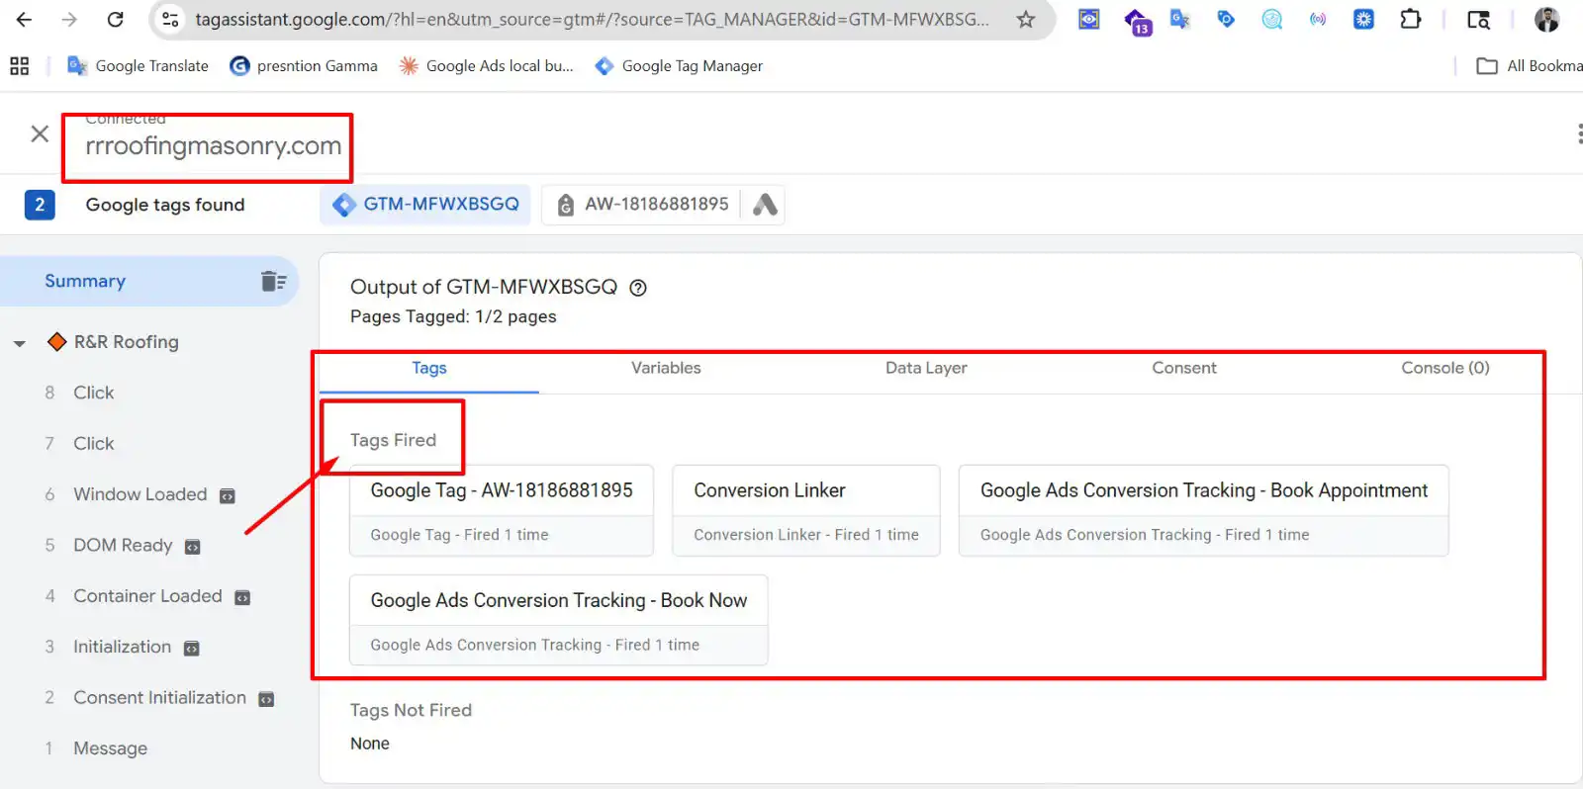Screen dimensions: 1583x789
Task: Click the radio-signal extension icon
Action: click(1318, 19)
